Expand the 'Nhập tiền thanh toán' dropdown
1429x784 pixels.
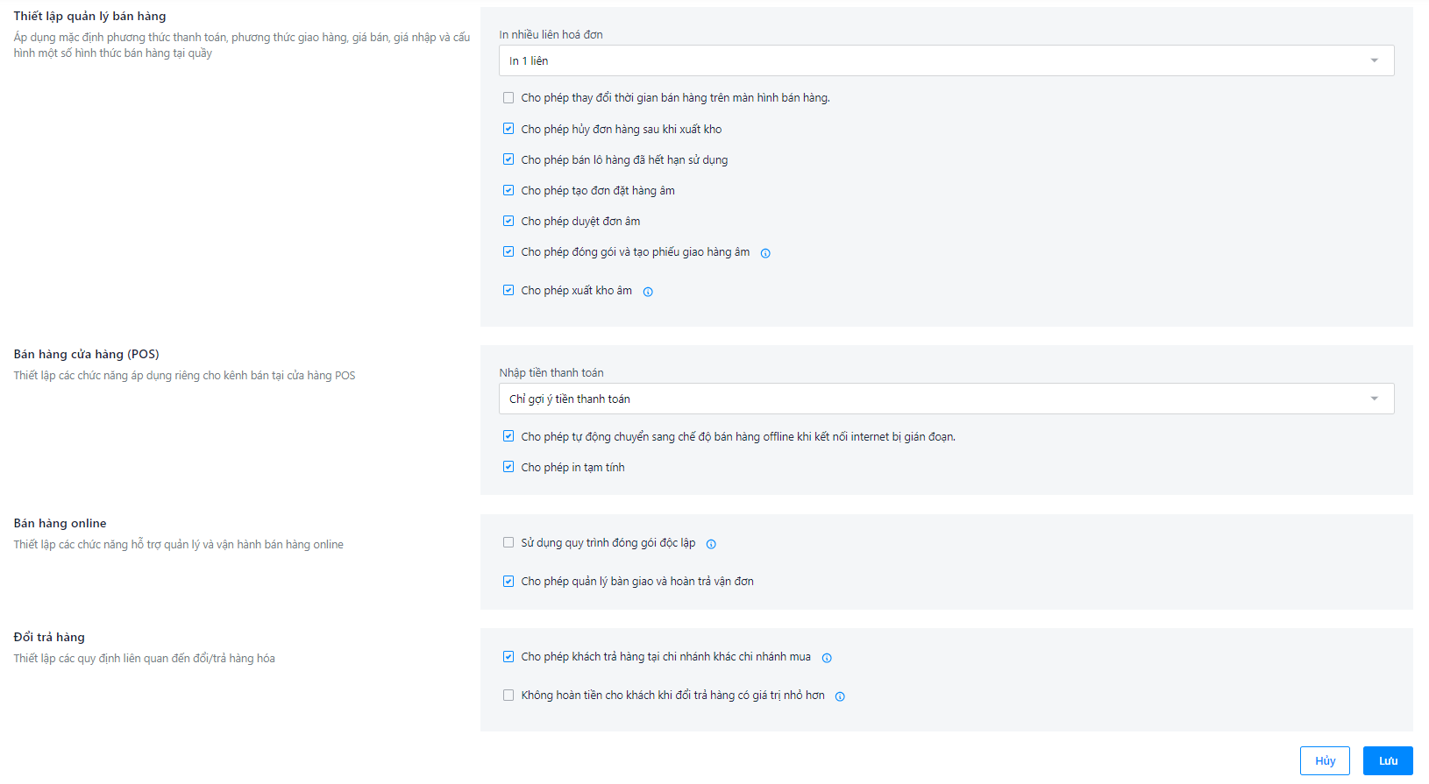[x=946, y=399]
